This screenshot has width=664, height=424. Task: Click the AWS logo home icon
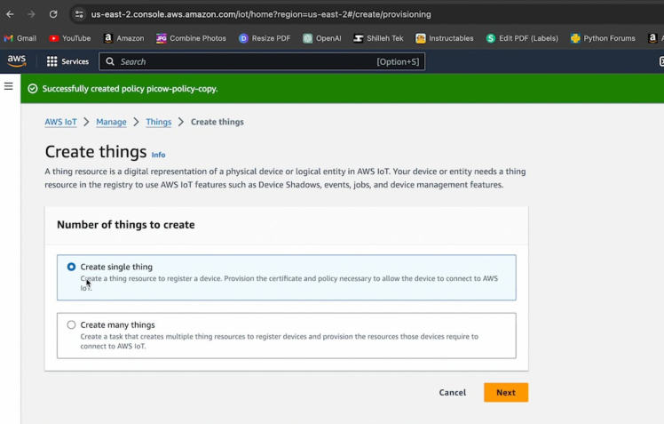point(17,61)
